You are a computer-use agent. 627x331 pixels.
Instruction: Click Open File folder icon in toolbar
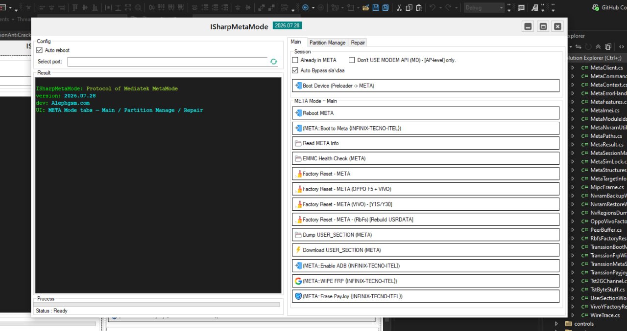click(x=366, y=8)
